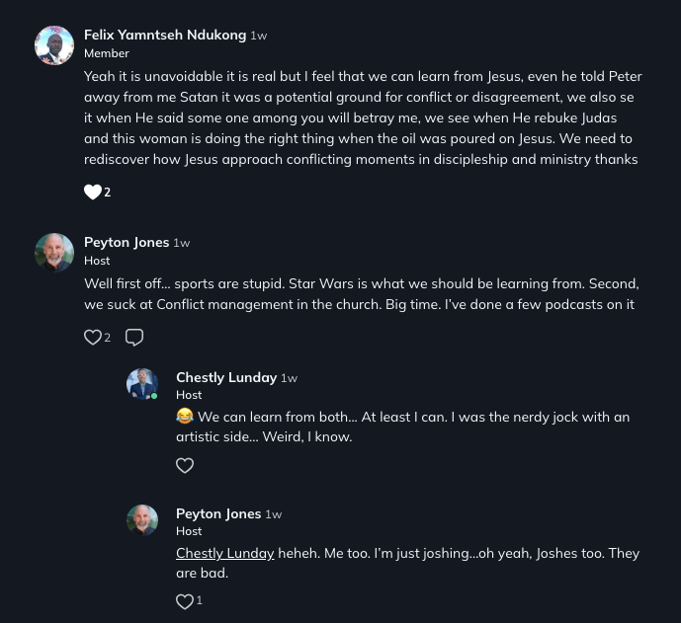Click the 1w timestamp next to Felix's name

(259, 36)
